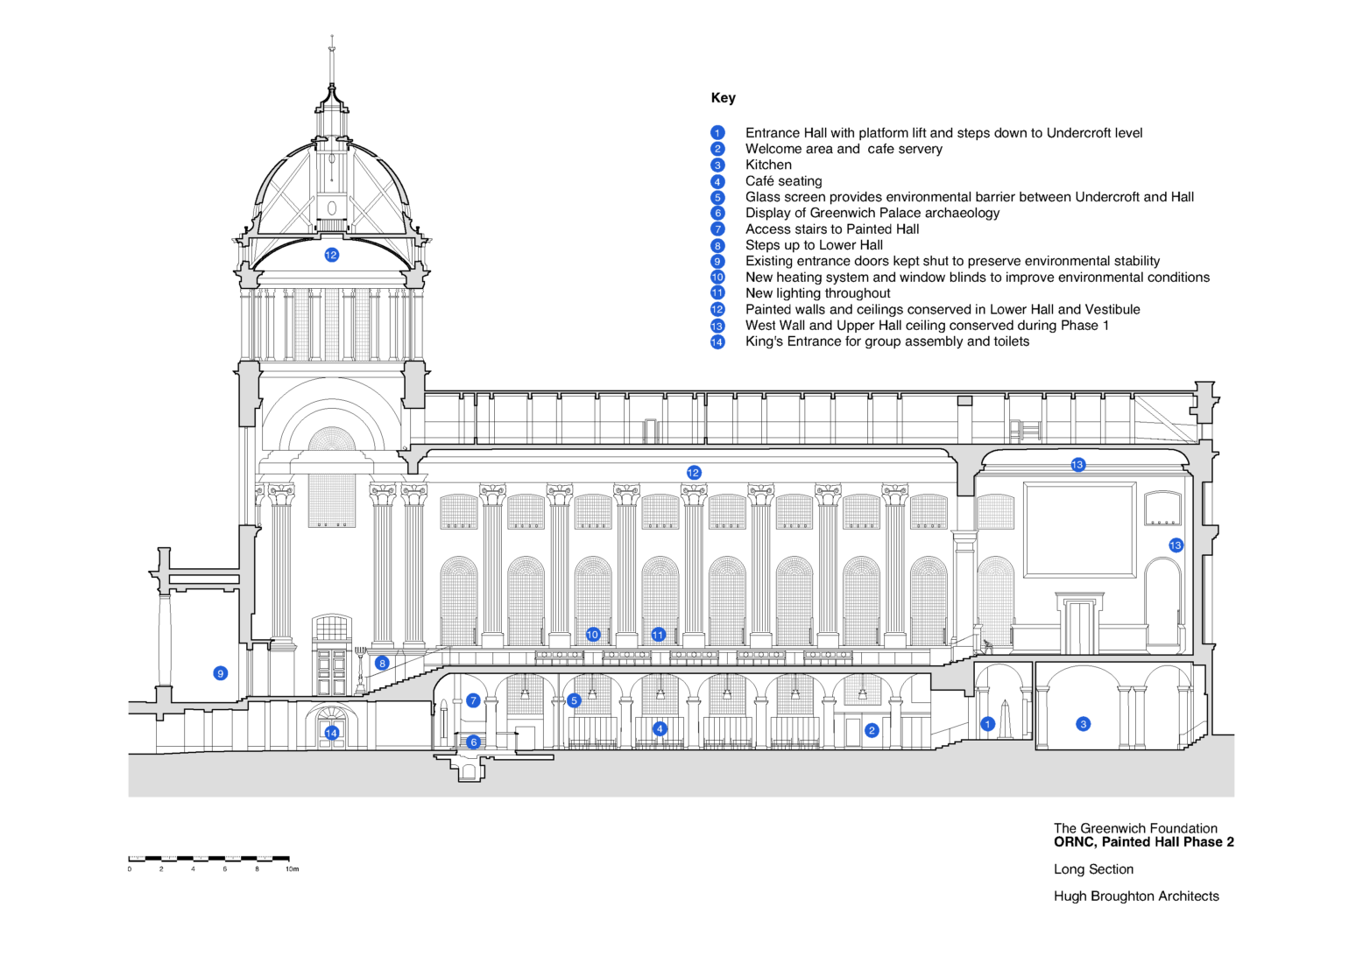Click marker 9 near existing entrance doors
Viewport: 1363px width, 963px height.
tap(220, 673)
